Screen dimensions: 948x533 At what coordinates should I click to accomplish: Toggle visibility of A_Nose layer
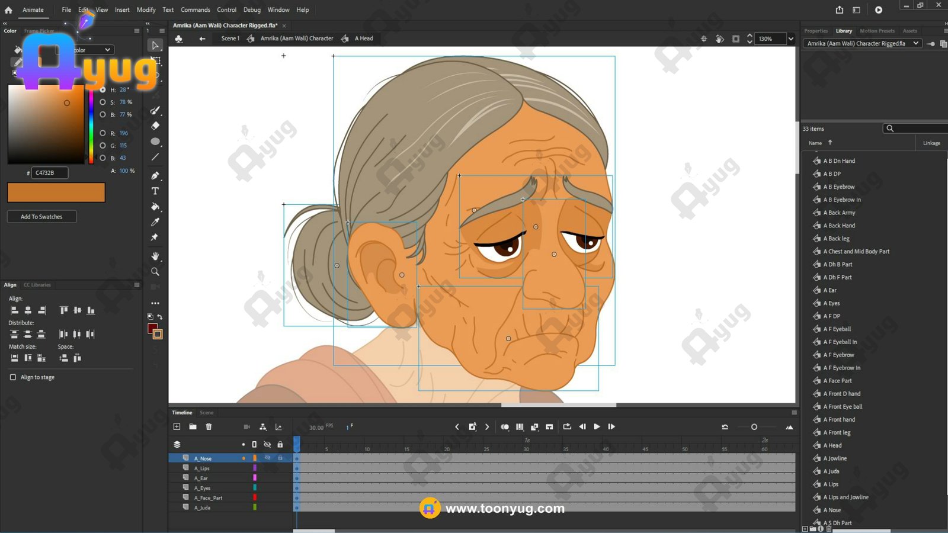point(267,458)
